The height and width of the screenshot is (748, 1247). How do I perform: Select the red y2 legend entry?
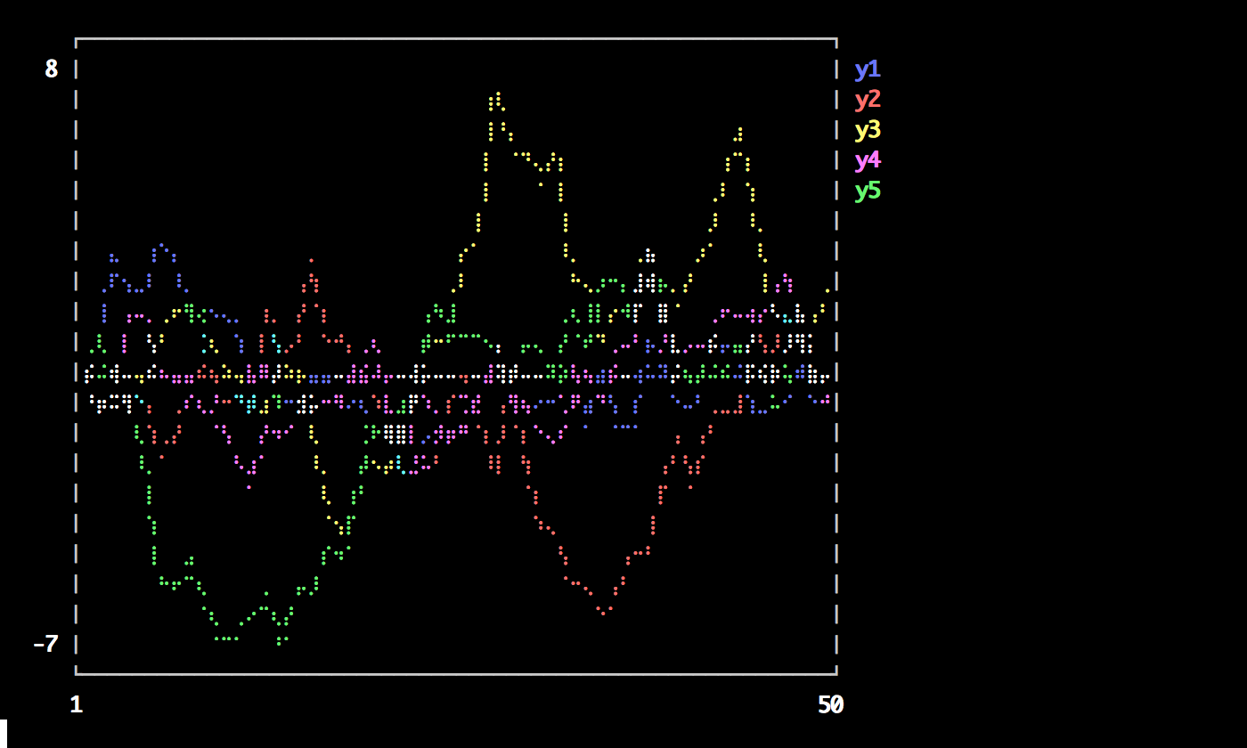[867, 100]
